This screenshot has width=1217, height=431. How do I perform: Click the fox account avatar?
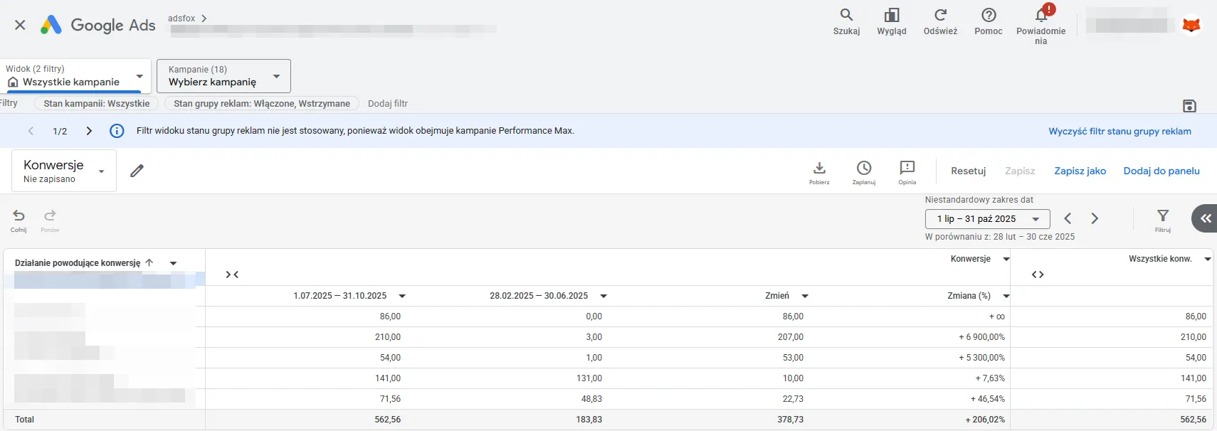click(1191, 25)
